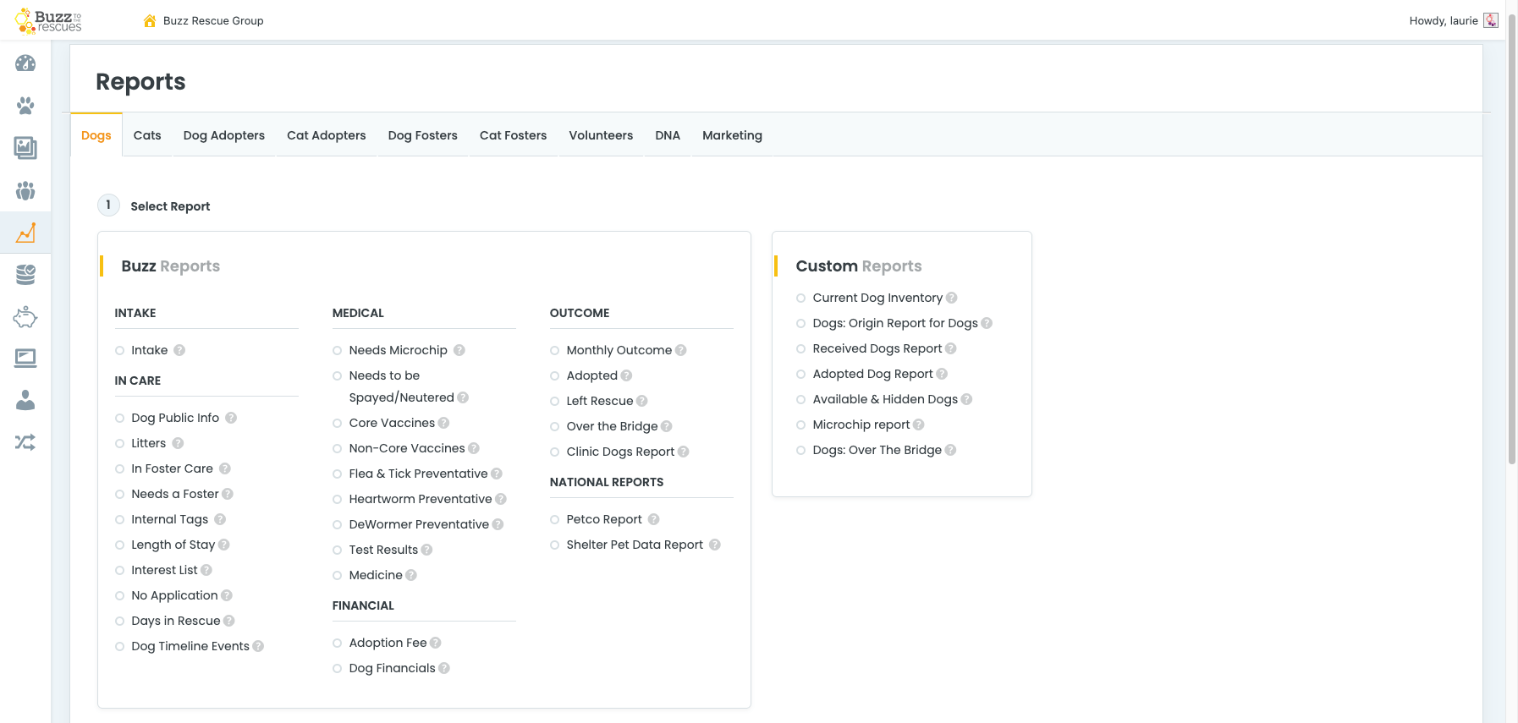Image resolution: width=1518 pixels, height=723 pixels.
Task: Switch to the Cats tab
Action: point(147,135)
